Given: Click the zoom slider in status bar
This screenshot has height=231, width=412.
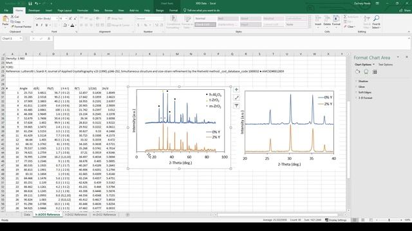Looking at the screenshot, I should click(x=389, y=220).
